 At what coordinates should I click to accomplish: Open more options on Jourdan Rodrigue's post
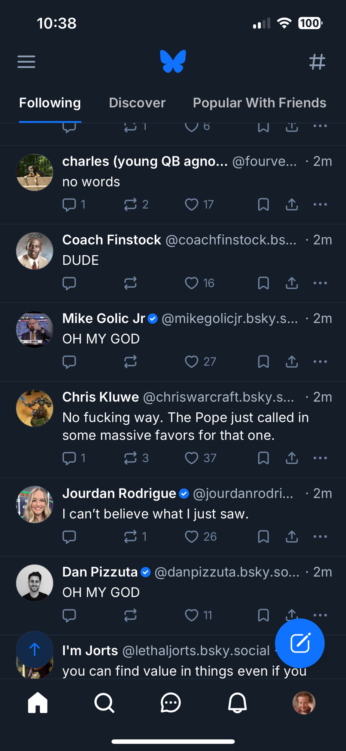(320, 537)
